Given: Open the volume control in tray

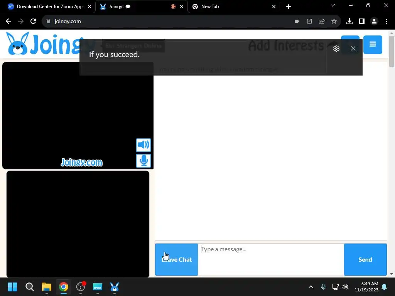Looking at the screenshot, I should point(345,287).
